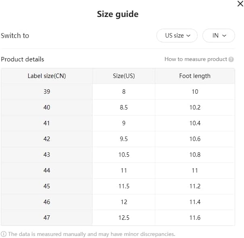244x238 pixels.
Task: Click the US size 10.5 cell
Action: (124, 155)
